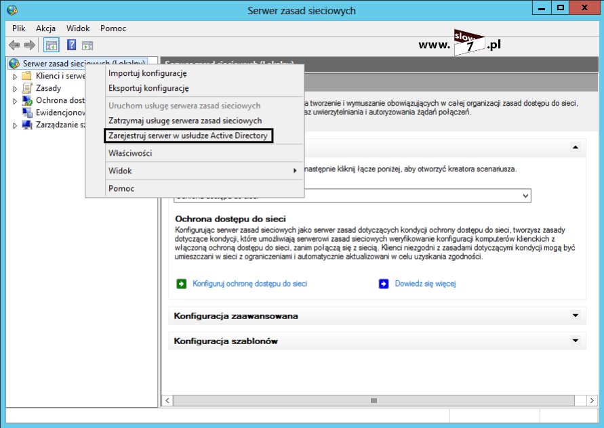Open the Widok submenu in context menu
The image size is (604, 428).
coord(120,171)
